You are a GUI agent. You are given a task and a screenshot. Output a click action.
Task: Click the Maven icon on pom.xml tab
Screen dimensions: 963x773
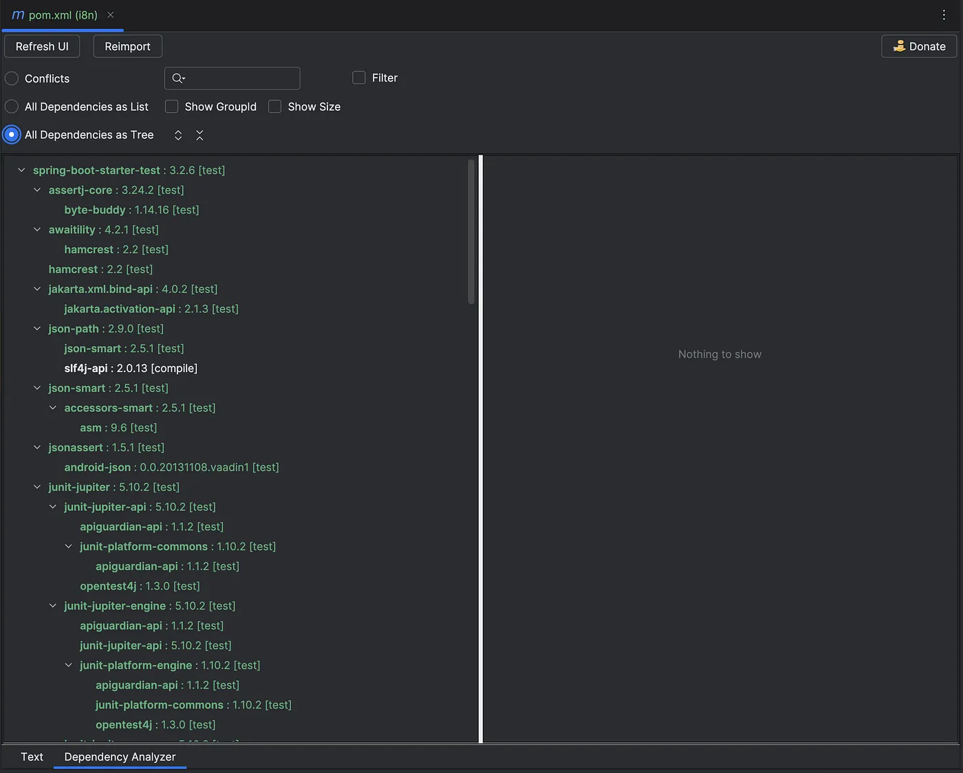18,15
